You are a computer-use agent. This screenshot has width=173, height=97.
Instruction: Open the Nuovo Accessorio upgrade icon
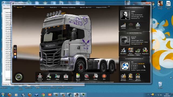click(x=131, y=51)
